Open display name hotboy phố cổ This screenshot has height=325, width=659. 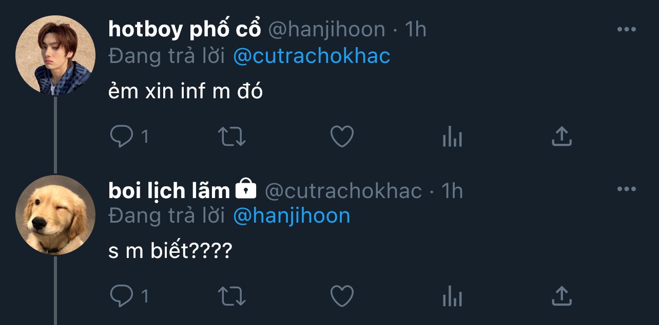[x=185, y=30]
